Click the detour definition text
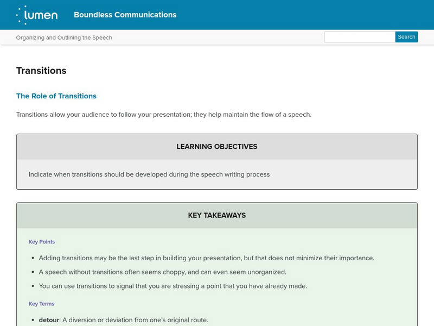 click(136, 320)
